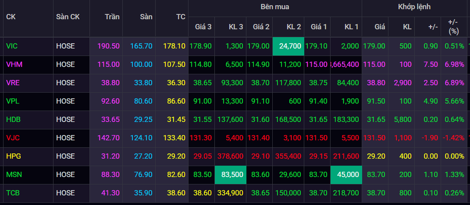Click VIC ceiling price 190.50
The height and width of the screenshot is (205, 470).
pyautogui.click(x=108, y=46)
